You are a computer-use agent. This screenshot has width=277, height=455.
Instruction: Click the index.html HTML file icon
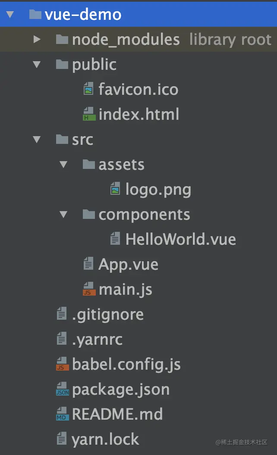click(88, 115)
